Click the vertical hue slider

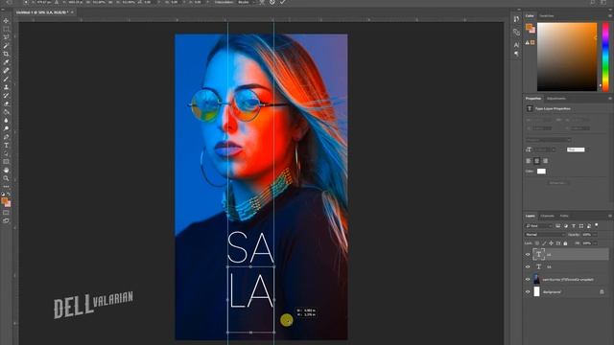(x=605, y=57)
